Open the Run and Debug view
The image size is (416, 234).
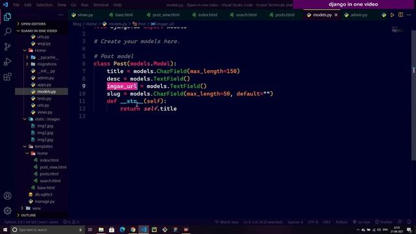pos(7,62)
